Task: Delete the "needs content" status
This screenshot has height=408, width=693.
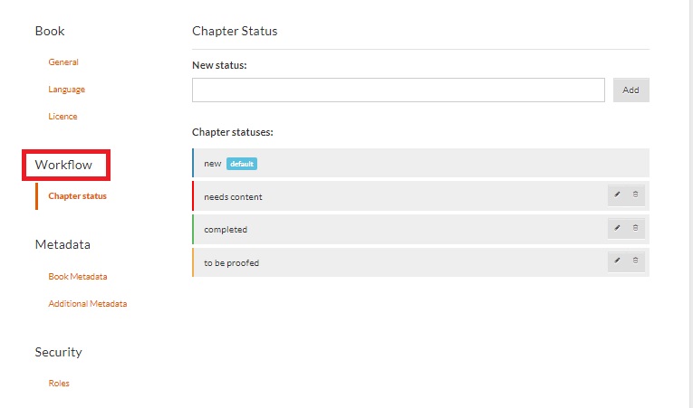Action: [x=635, y=195]
